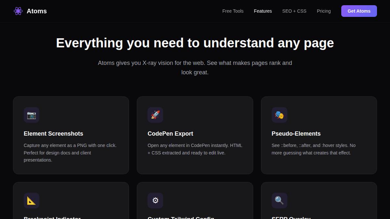Click the Atoms brand name text
The width and height of the screenshot is (390, 219).
point(37,11)
